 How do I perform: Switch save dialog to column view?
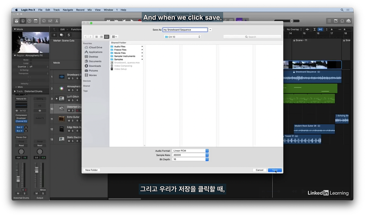click(x=106, y=37)
